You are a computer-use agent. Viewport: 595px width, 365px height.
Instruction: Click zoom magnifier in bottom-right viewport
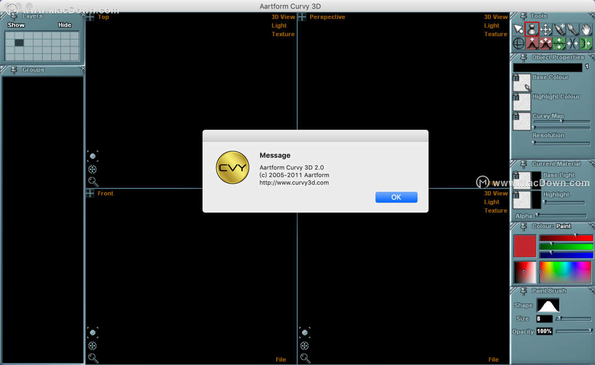point(305,358)
